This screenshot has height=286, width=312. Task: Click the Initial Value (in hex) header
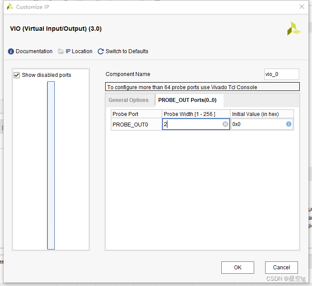pos(262,114)
